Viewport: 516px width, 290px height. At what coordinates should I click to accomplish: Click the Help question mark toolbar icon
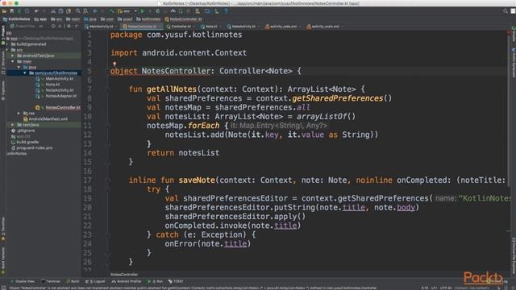(x=226, y=10)
